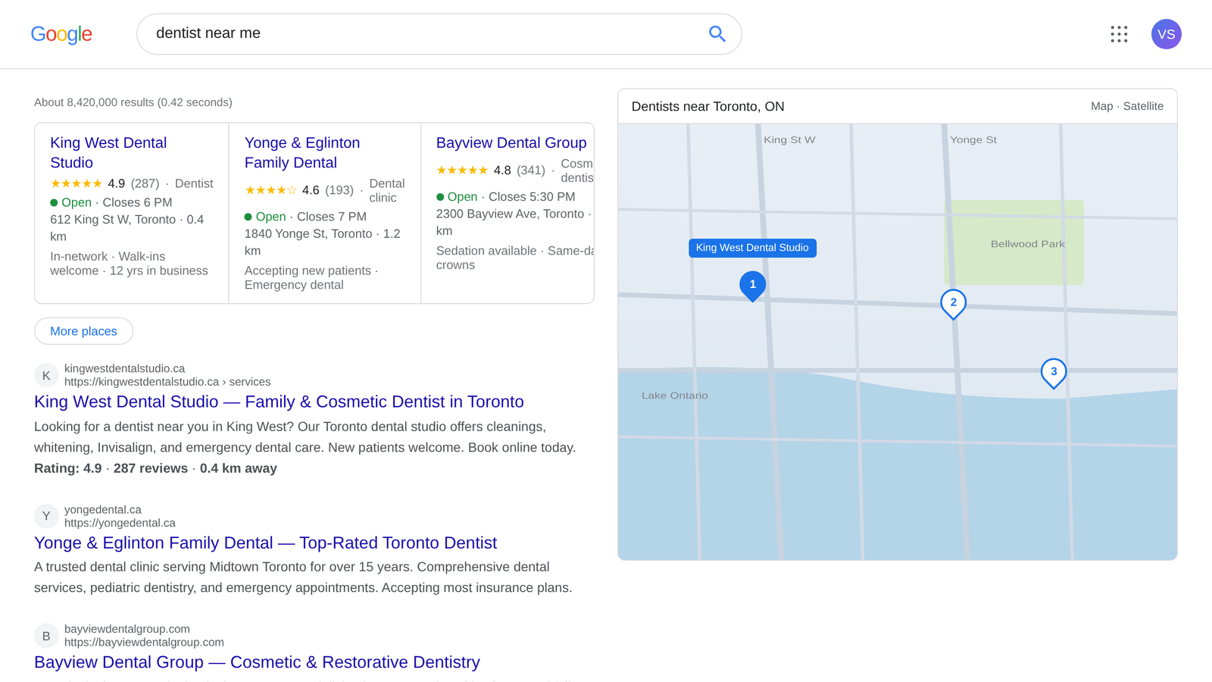Click address '612 King St W, Toronto'
Image resolution: width=1212 pixels, height=682 pixels.
click(113, 220)
